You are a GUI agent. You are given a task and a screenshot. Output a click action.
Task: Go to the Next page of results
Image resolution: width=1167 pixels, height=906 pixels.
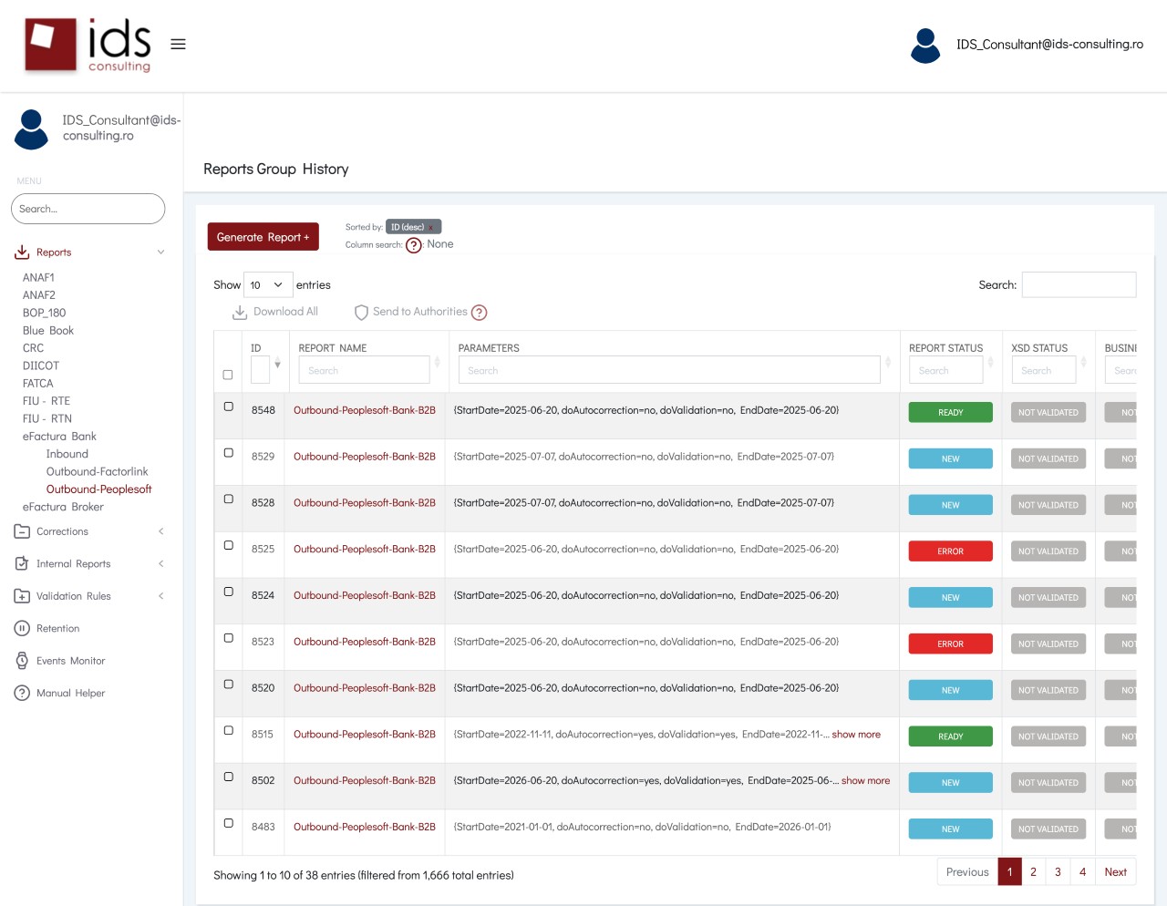coord(1116,872)
